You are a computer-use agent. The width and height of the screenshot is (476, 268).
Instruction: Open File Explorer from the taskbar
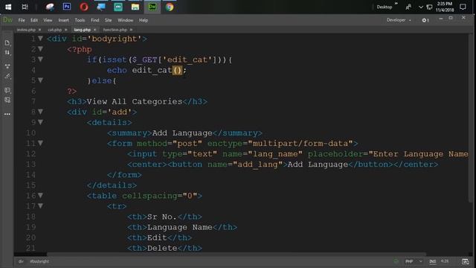coord(135,7)
